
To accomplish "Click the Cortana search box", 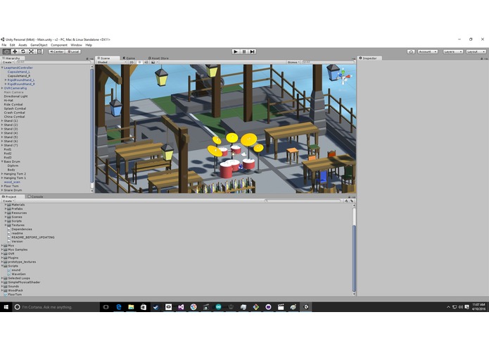I will coord(56,307).
